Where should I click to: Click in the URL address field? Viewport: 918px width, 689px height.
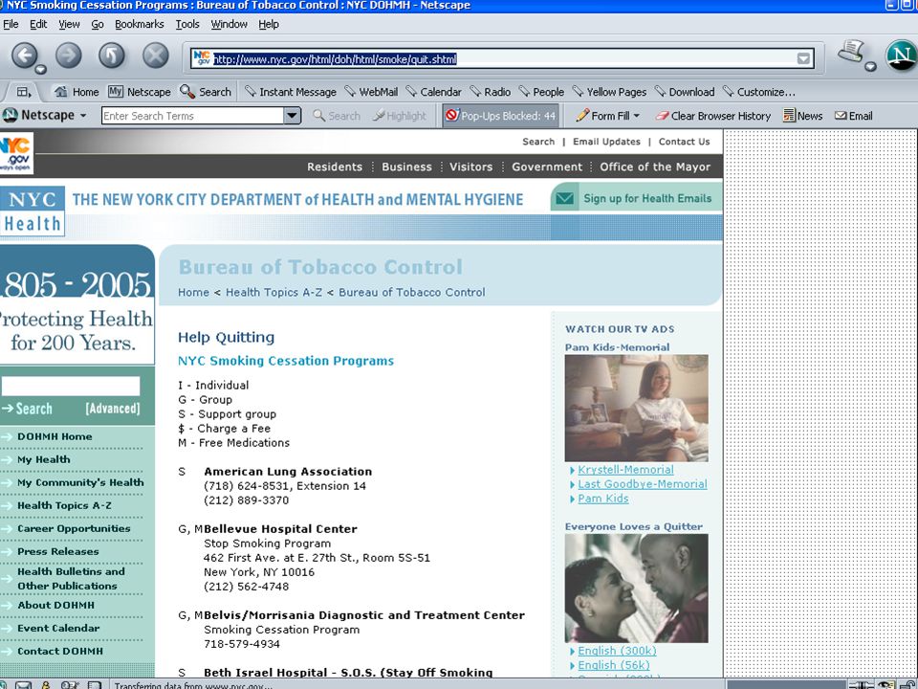tap(502, 58)
